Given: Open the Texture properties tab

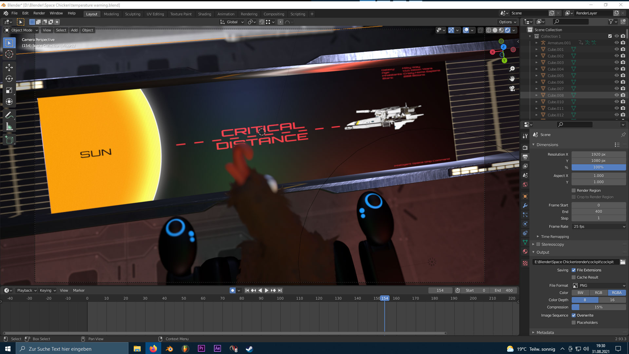Looking at the screenshot, I should coord(525,263).
